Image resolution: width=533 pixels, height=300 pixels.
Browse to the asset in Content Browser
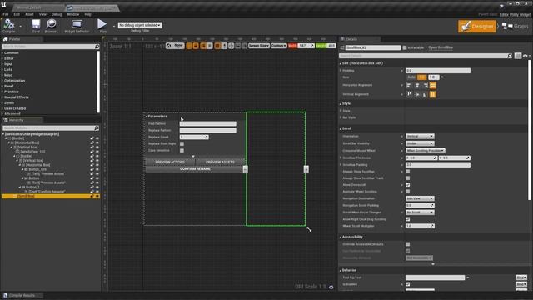pos(51,26)
